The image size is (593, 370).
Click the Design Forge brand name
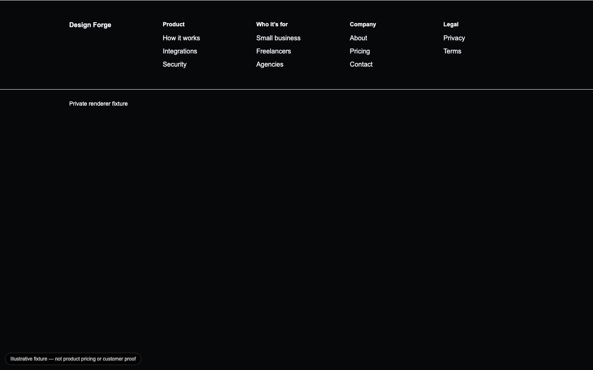click(x=90, y=25)
